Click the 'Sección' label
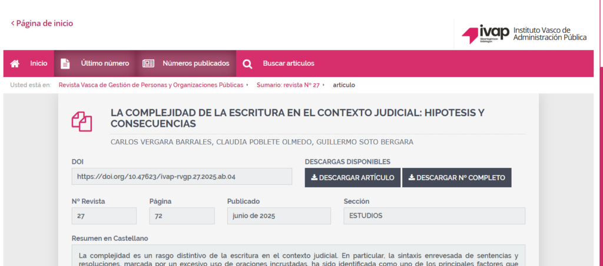The width and height of the screenshot is (603, 266). 356,201
